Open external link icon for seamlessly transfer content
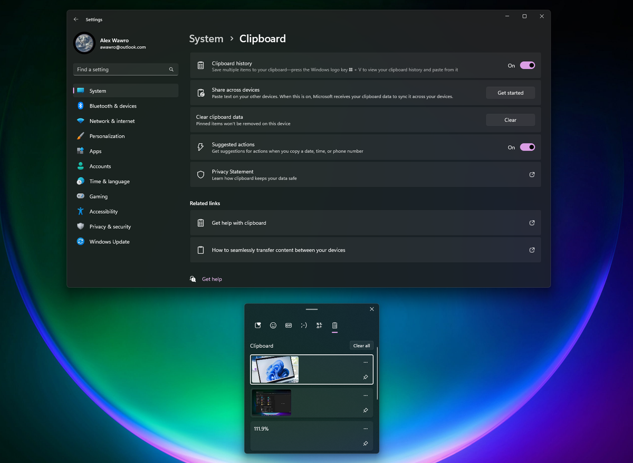 (x=532, y=250)
